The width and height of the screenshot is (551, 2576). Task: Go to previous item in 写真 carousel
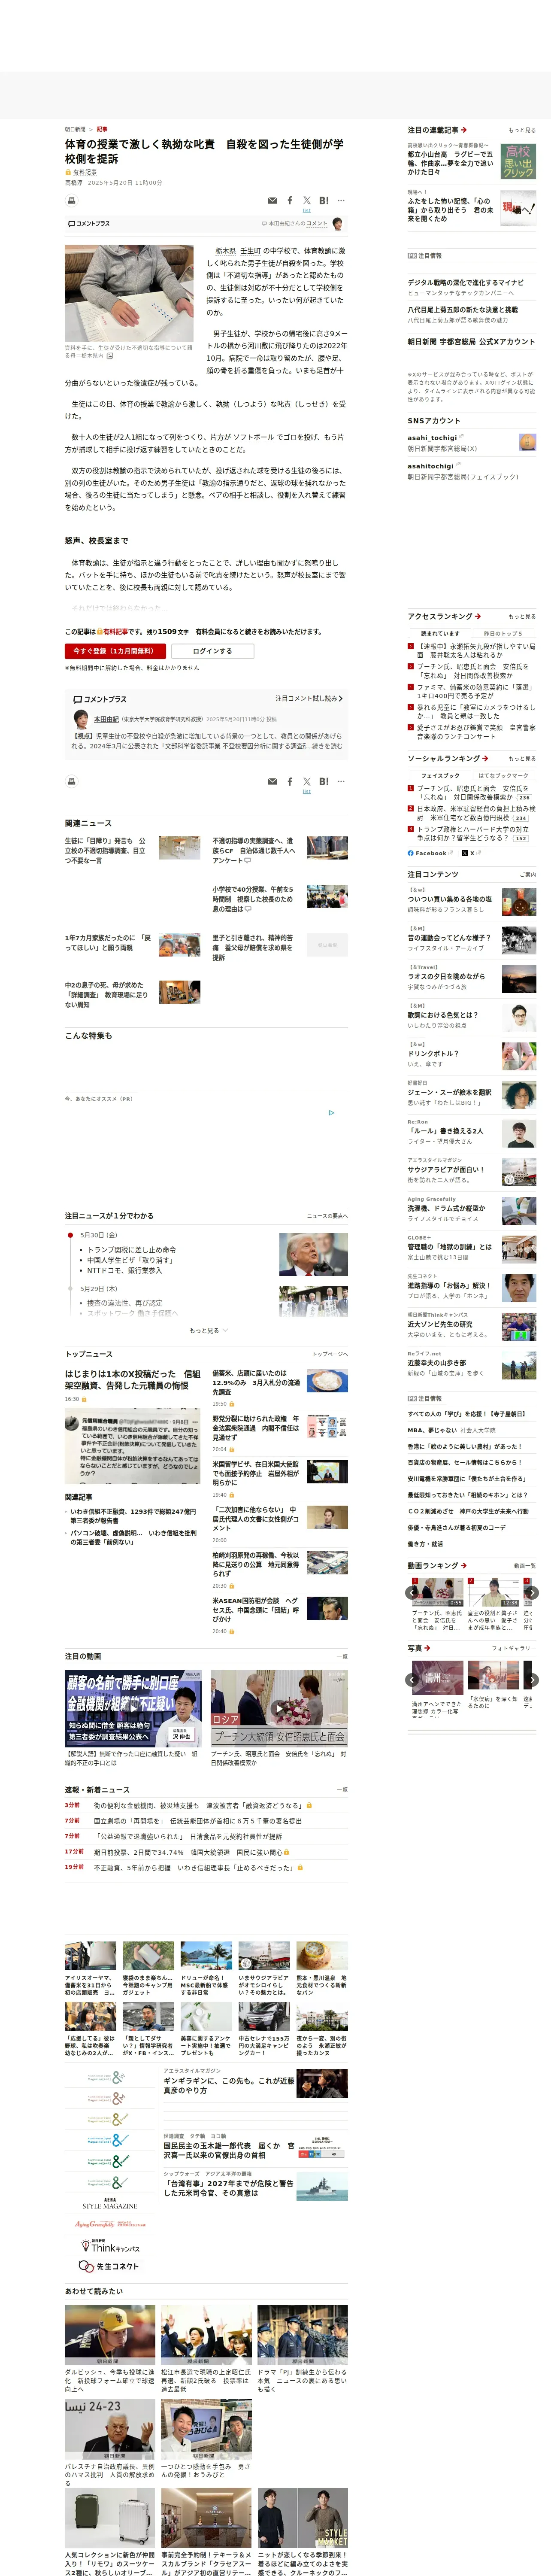[413, 1680]
